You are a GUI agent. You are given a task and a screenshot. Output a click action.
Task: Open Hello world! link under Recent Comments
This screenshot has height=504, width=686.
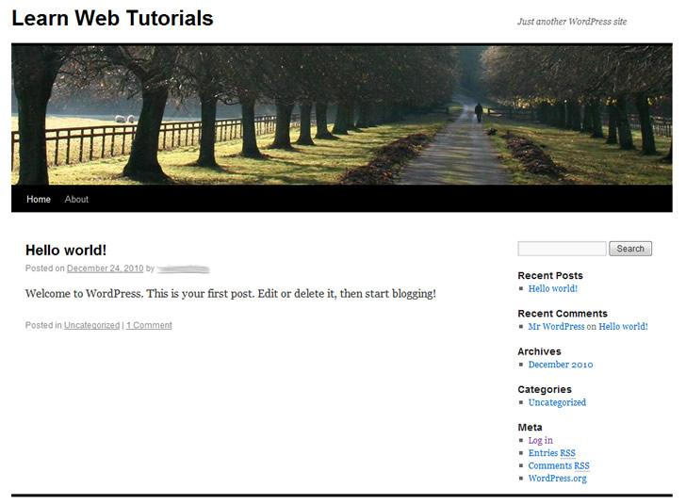[x=623, y=327]
